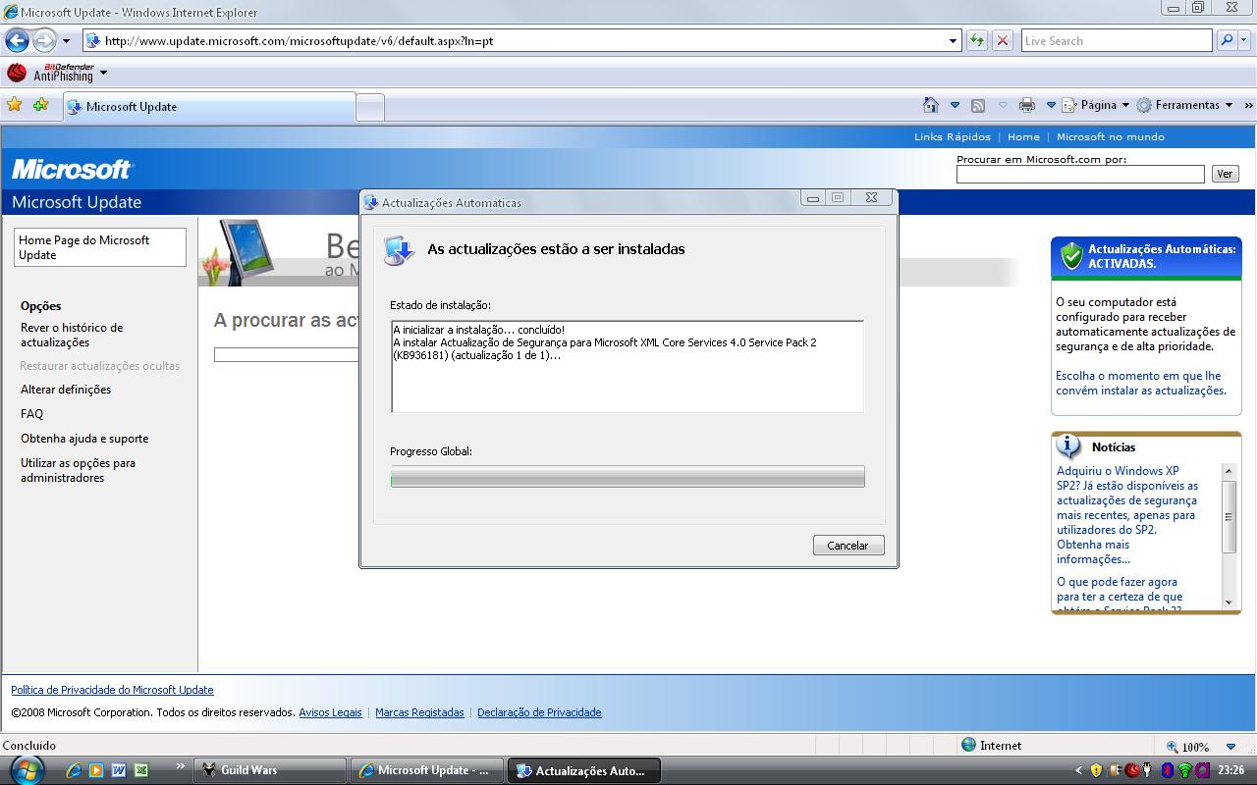
Task: Click the Windows Start orb
Action: click(26, 769)
